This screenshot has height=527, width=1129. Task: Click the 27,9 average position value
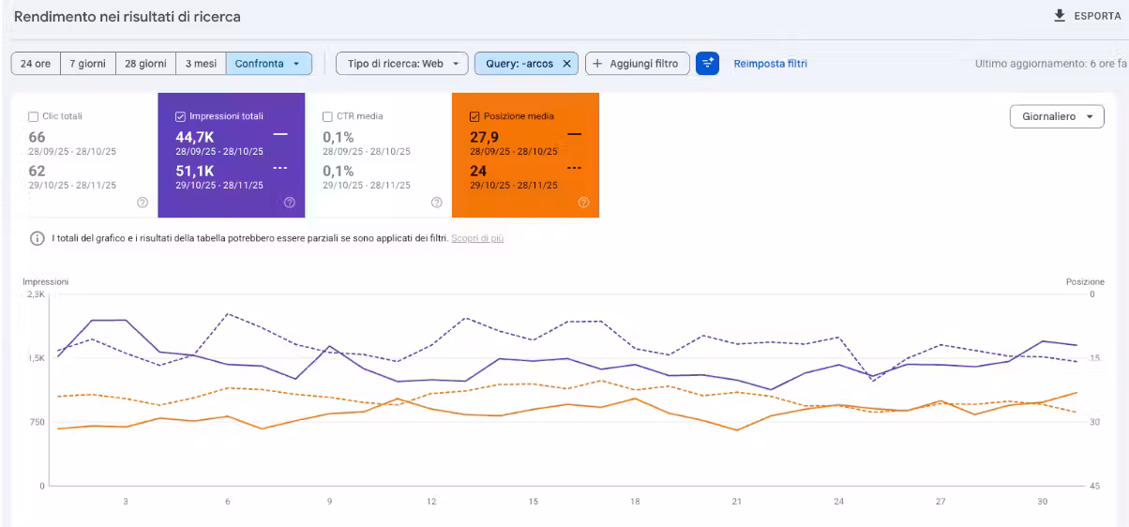click(484, 137)
